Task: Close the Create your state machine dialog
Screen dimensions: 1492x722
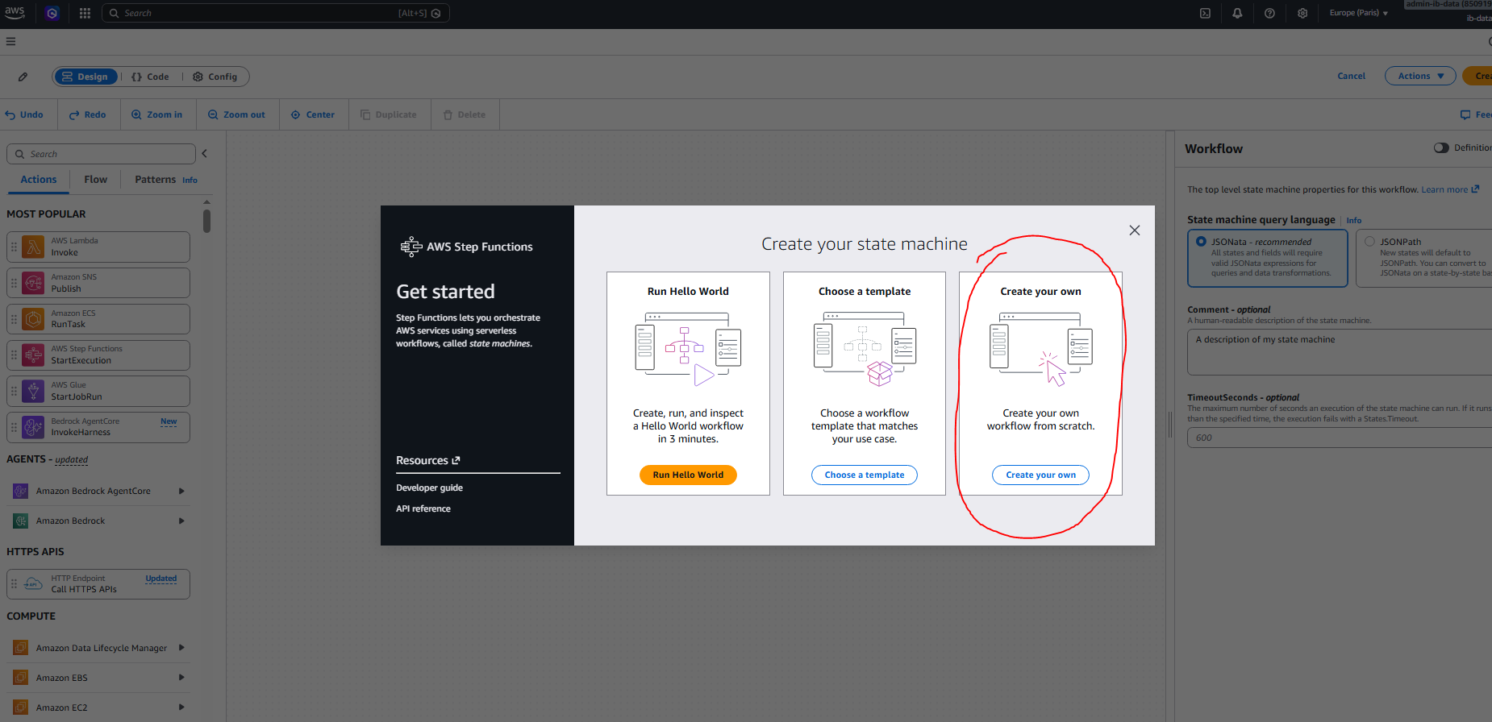Action: coord(1135,230)
